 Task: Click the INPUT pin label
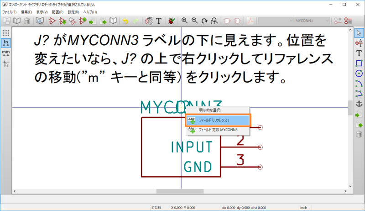(192, 147)
